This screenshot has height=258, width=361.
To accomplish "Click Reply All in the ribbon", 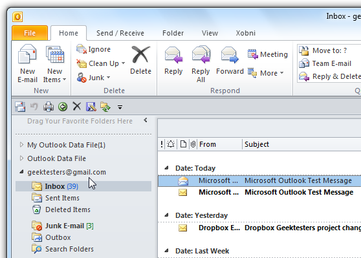I will pos(201,64).
